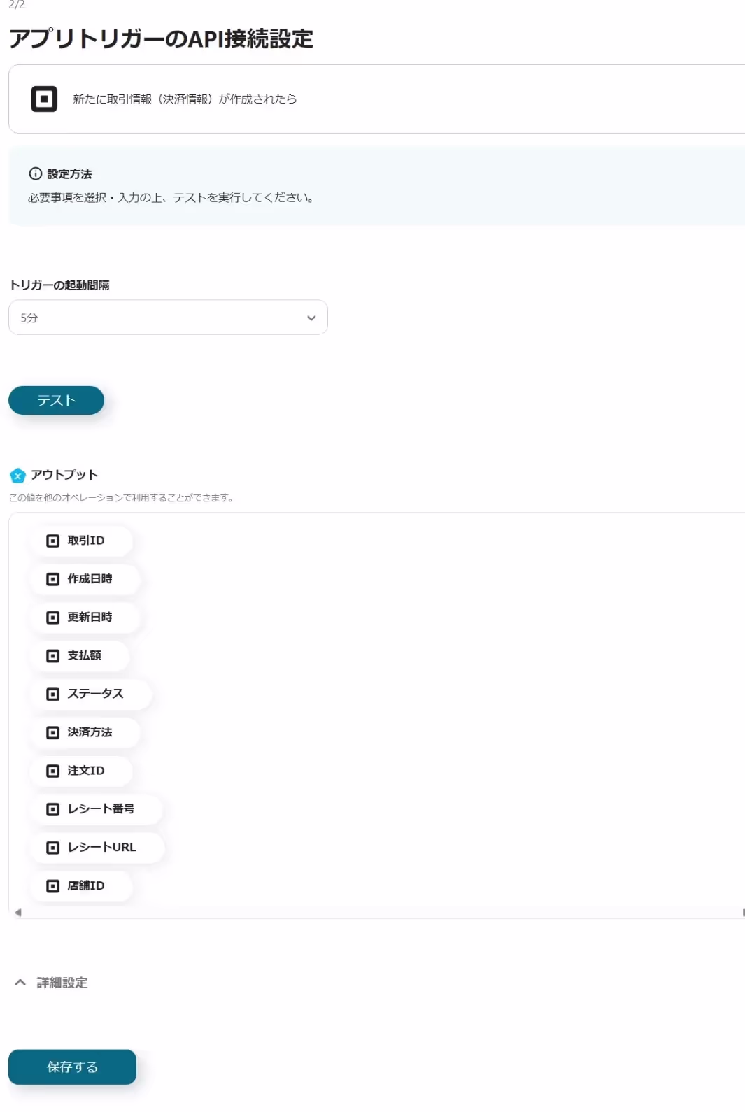Image resolution: width=745 pixels, height=1112 pixels.
Task: Click the Square icon on the レシートURL chip
Action: tap(52, 848)
